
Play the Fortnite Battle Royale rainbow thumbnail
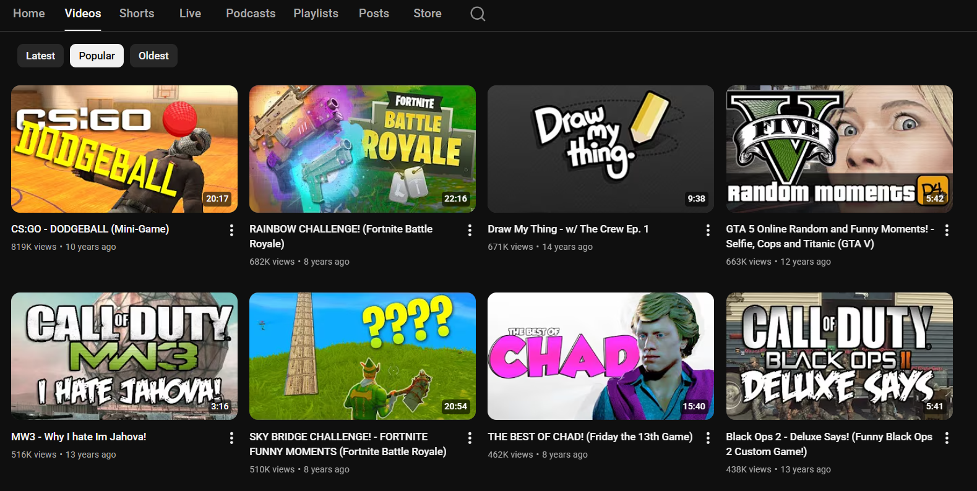363,149
